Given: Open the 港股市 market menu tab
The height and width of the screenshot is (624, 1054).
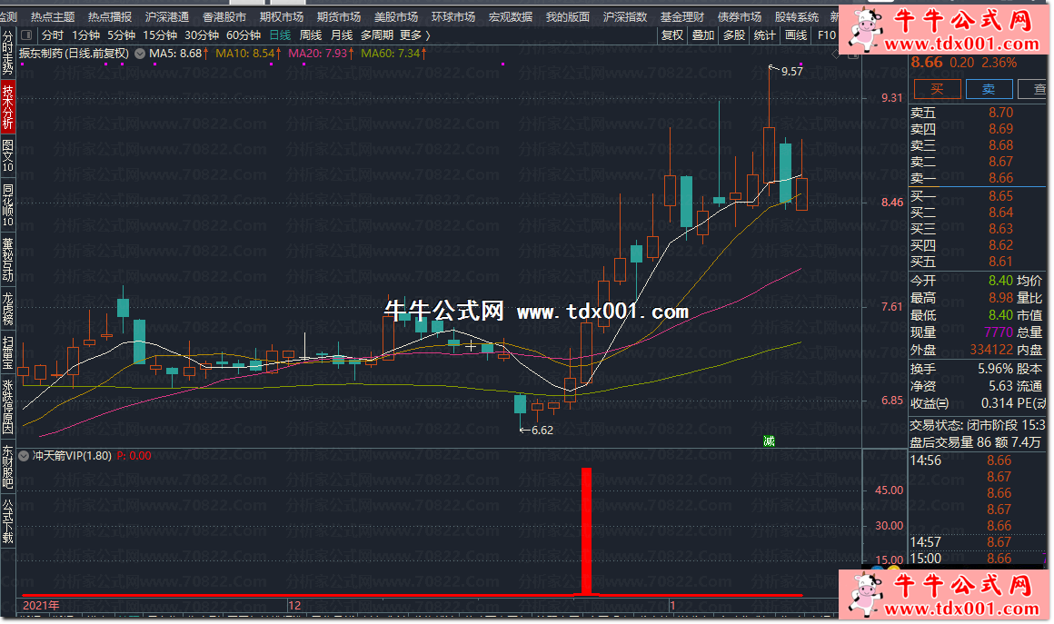Looking at the screenshot, I should tap(224, 16).
